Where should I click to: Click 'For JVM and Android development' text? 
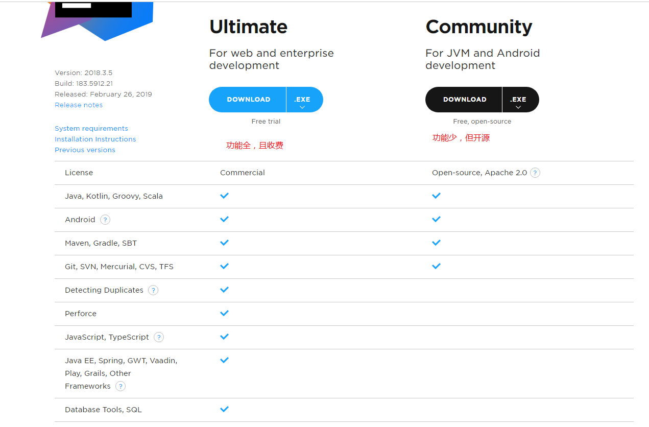[x=483, y=59]
